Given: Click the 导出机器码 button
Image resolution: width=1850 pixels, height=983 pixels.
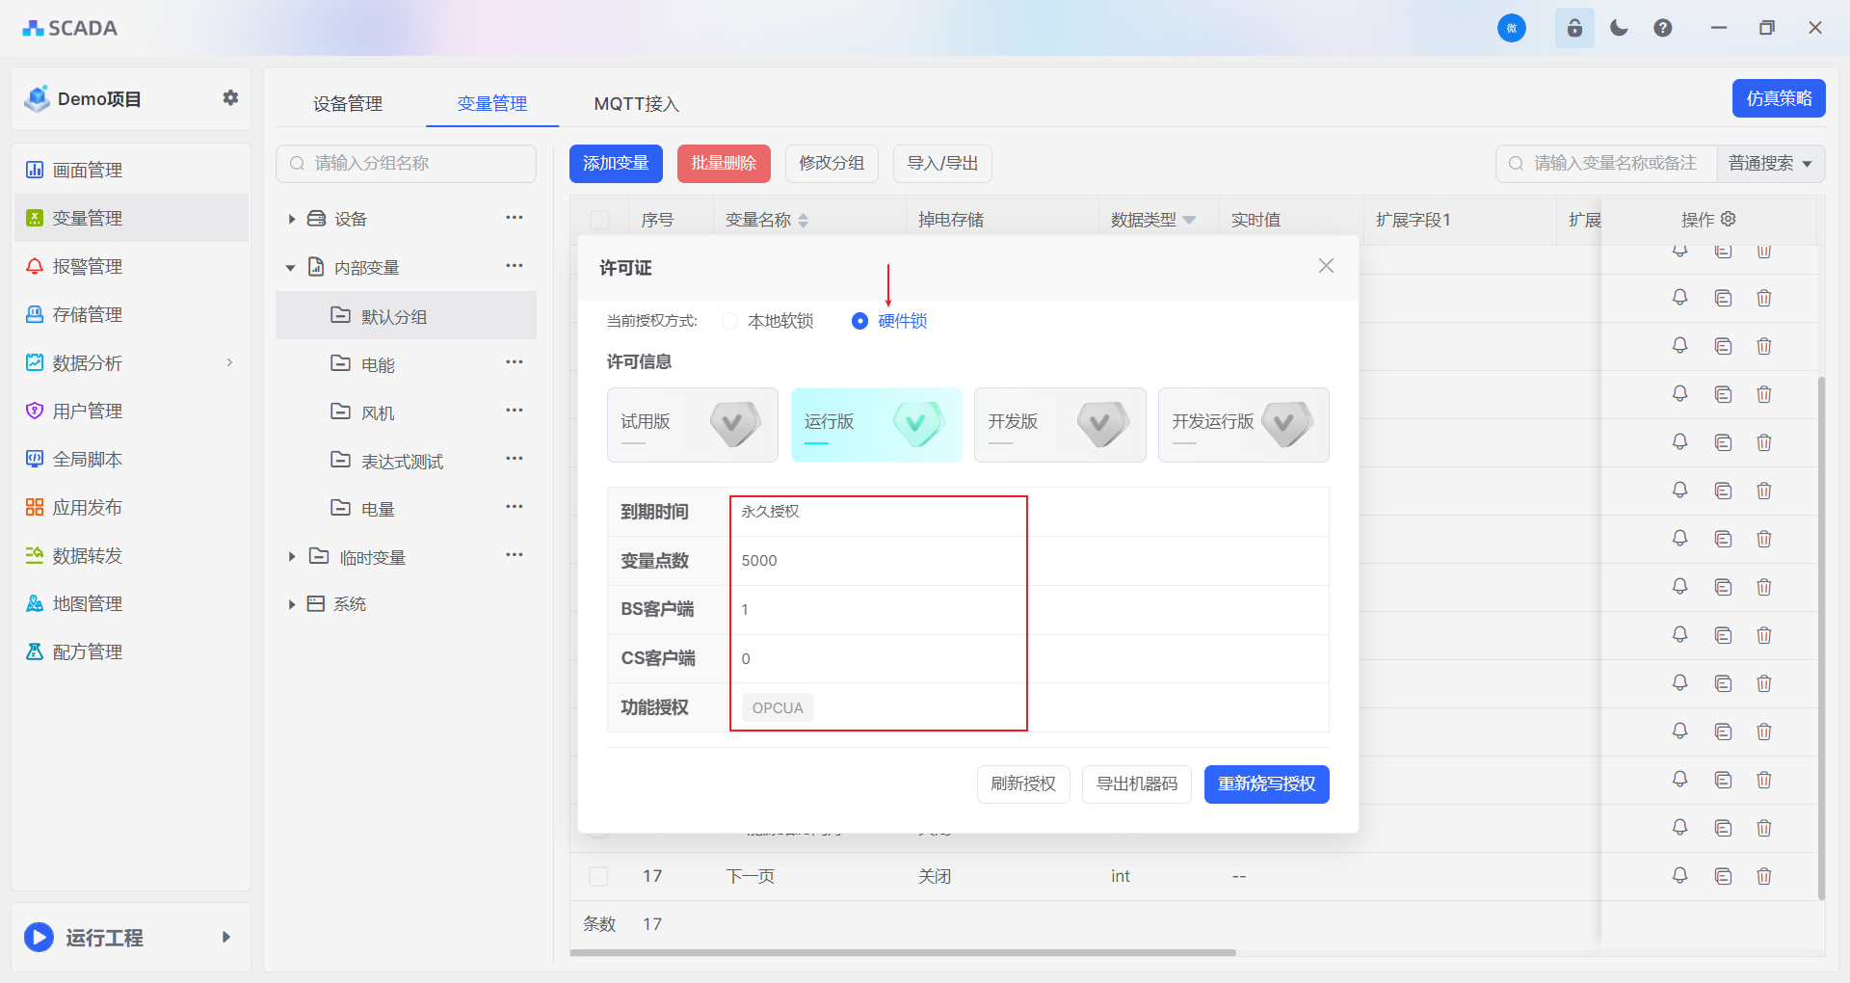Looking at the screenshot, I should click(x=1136, y=784).
